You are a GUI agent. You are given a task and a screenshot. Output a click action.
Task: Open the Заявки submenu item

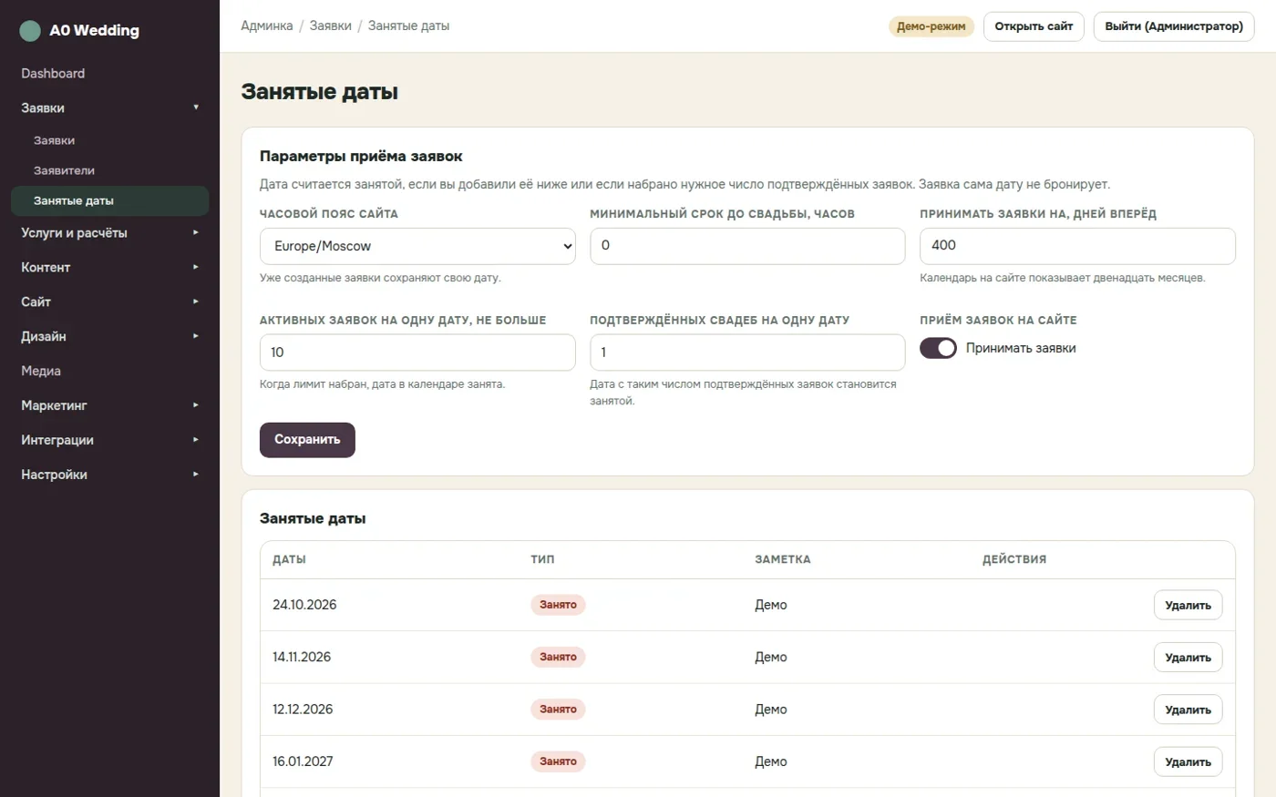point(109,140)
